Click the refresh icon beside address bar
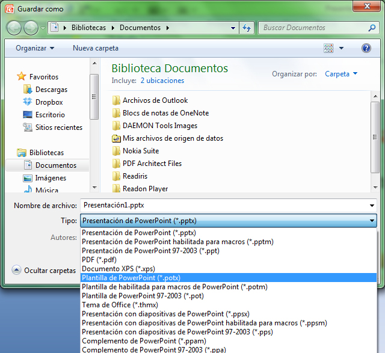The width and height of the screenshot is (385, 353). pos(247,28)
